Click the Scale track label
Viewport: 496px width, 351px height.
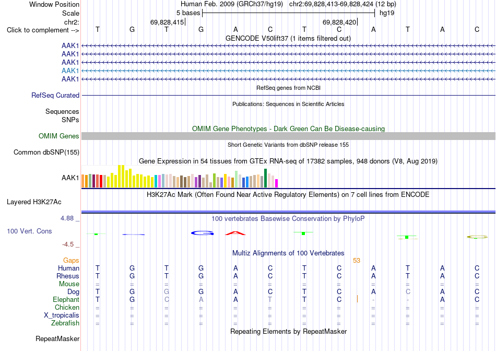(x=70, y=13)
